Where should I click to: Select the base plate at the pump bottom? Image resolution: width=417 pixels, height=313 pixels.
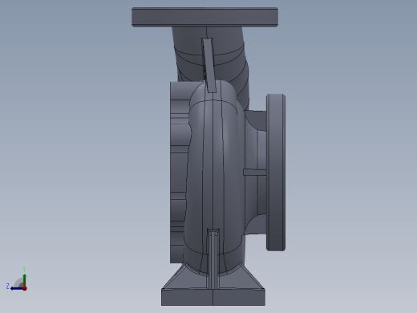[213, 297]
